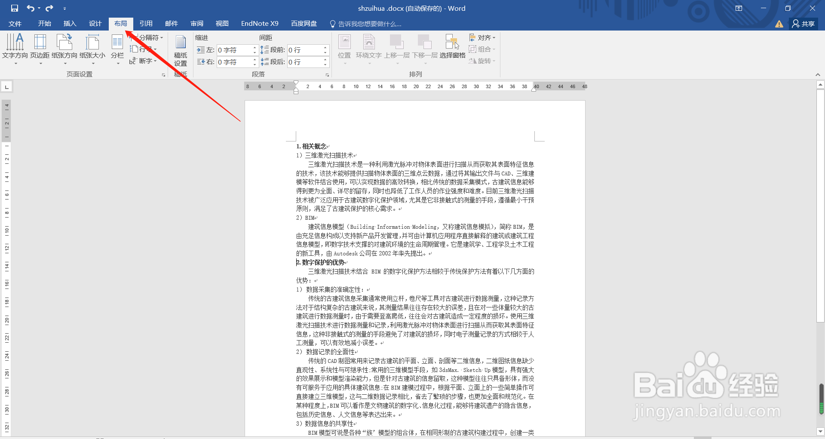The width and height of the screenshot is (825, 439).
Task: Click the yellow warning triangle icon
Action: pos(779,24)
